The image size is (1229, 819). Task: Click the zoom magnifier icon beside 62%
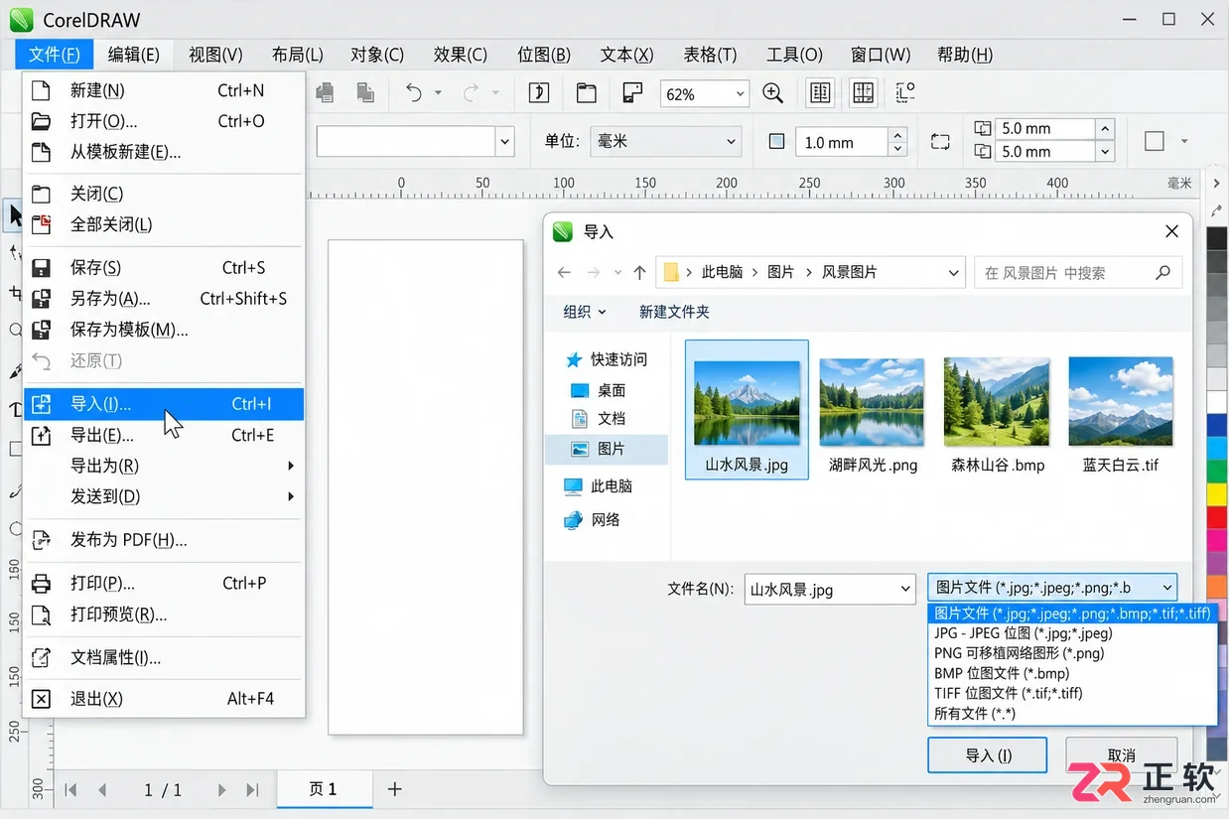pos(773,93)
